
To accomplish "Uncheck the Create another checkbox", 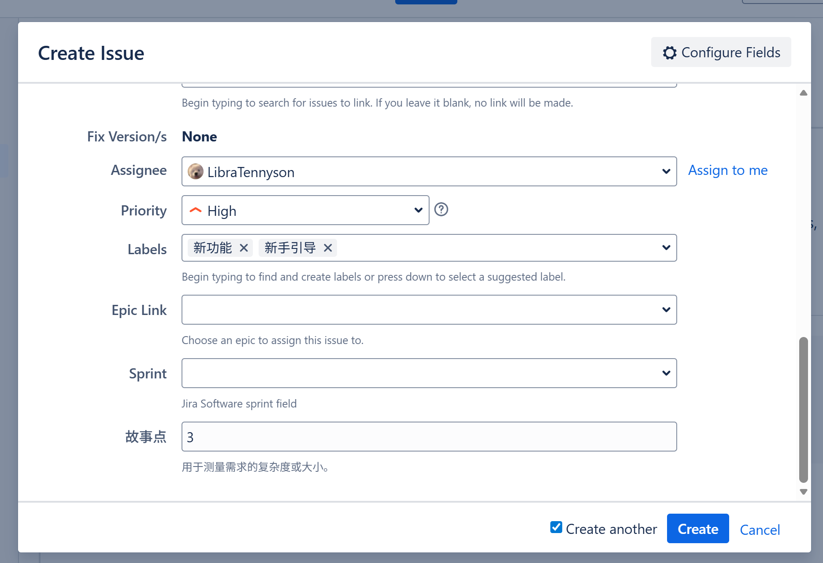I will (x=556, y=527).
